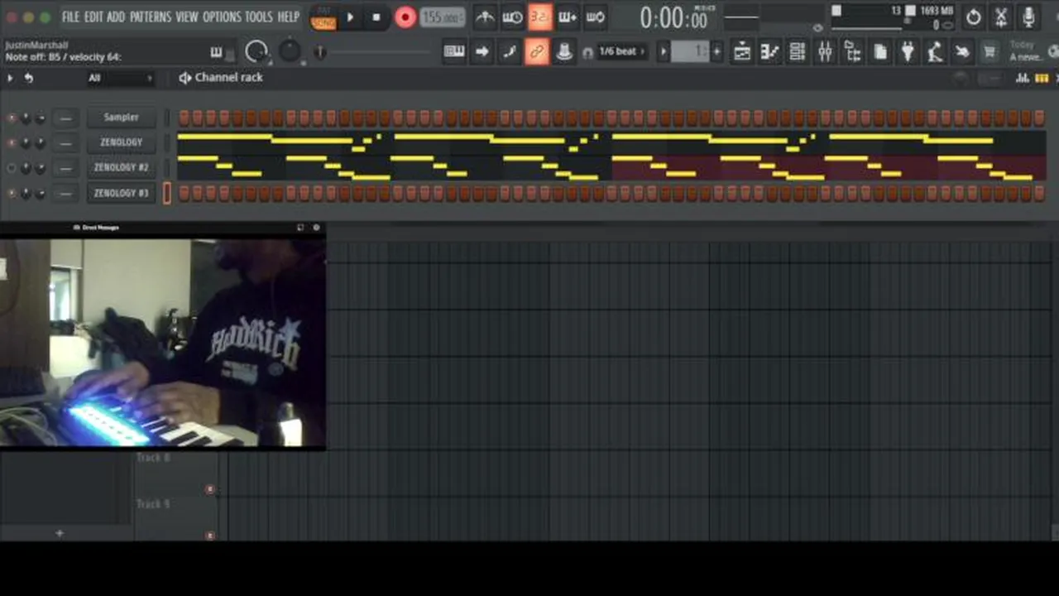Add new pattern with plus button
The height and width of the screenshot is (596, 1059).
coord(716,52)
